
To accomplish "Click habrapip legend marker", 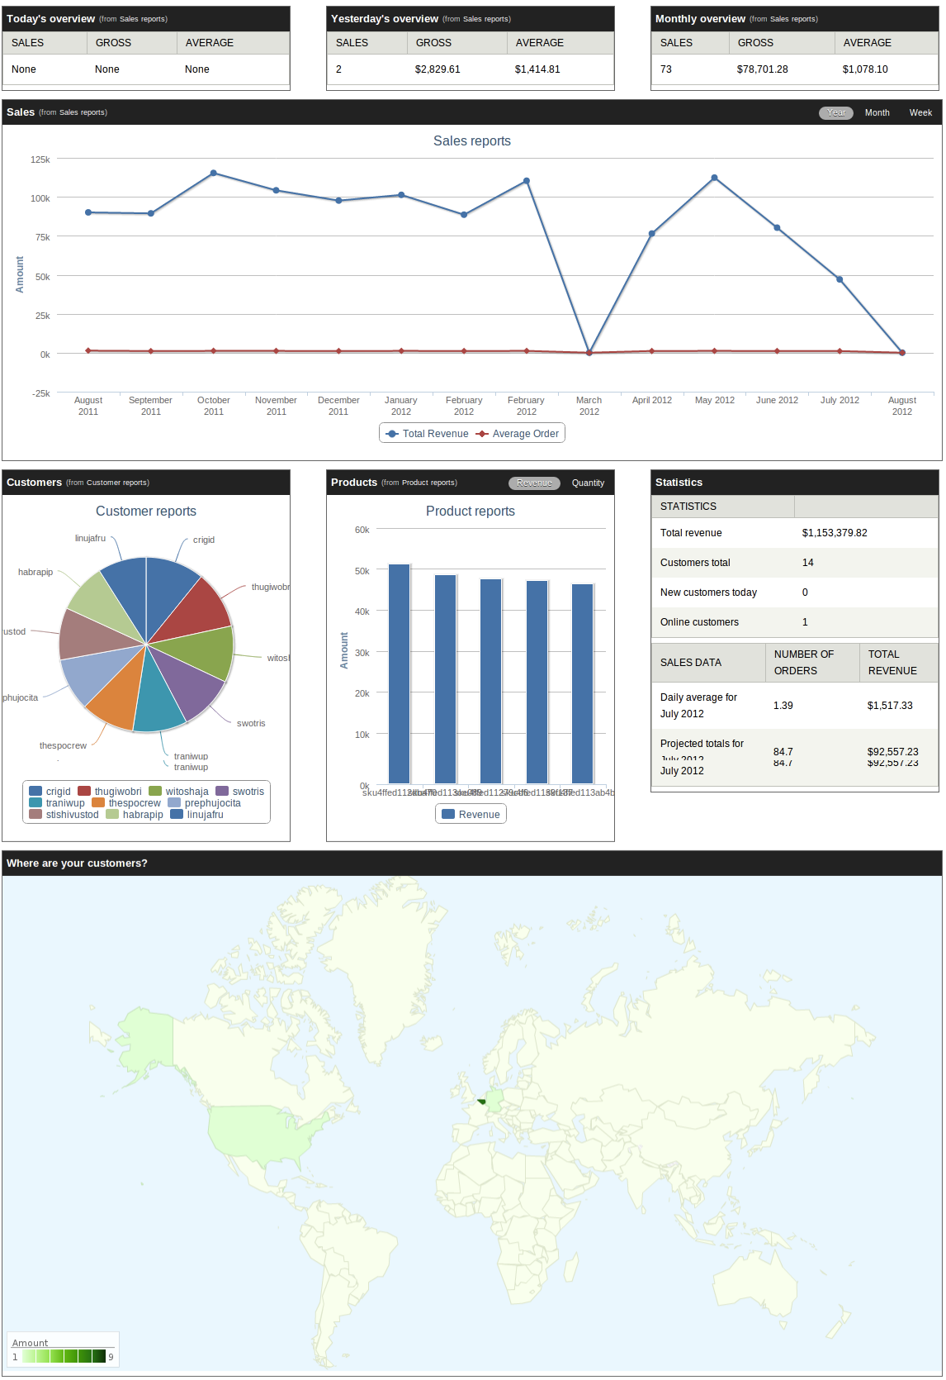I will coord(112,814).
